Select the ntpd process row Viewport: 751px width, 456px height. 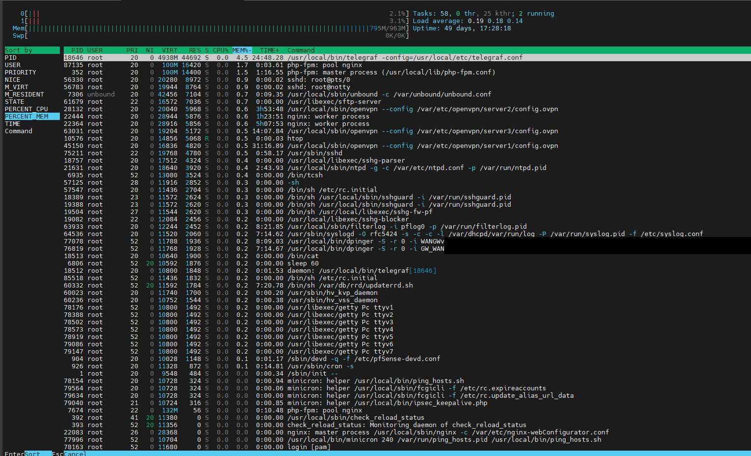407,168
